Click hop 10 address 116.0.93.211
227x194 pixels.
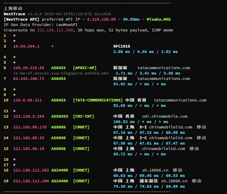(x=27, y=100)
